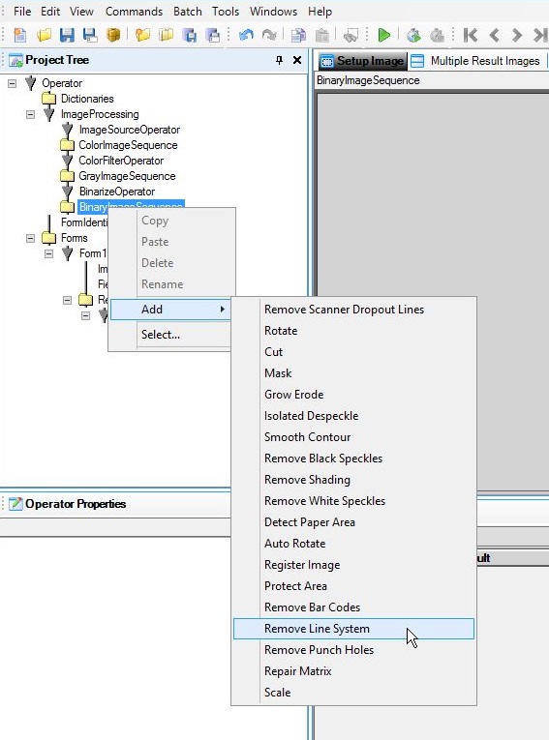This screenshot has height=740, width=549.
Task: Select Isolated Despeckle in Add submenu
Action: [x=312, y=416]
